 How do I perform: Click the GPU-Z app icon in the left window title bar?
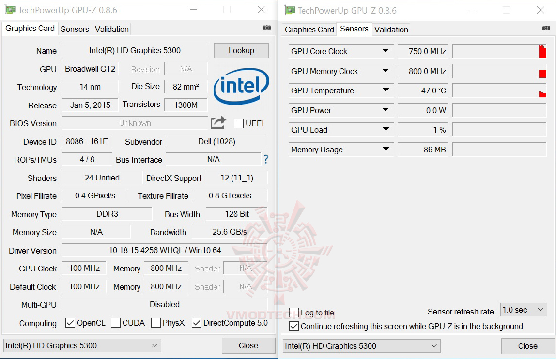pyautogui.click(x=10, y=10)
